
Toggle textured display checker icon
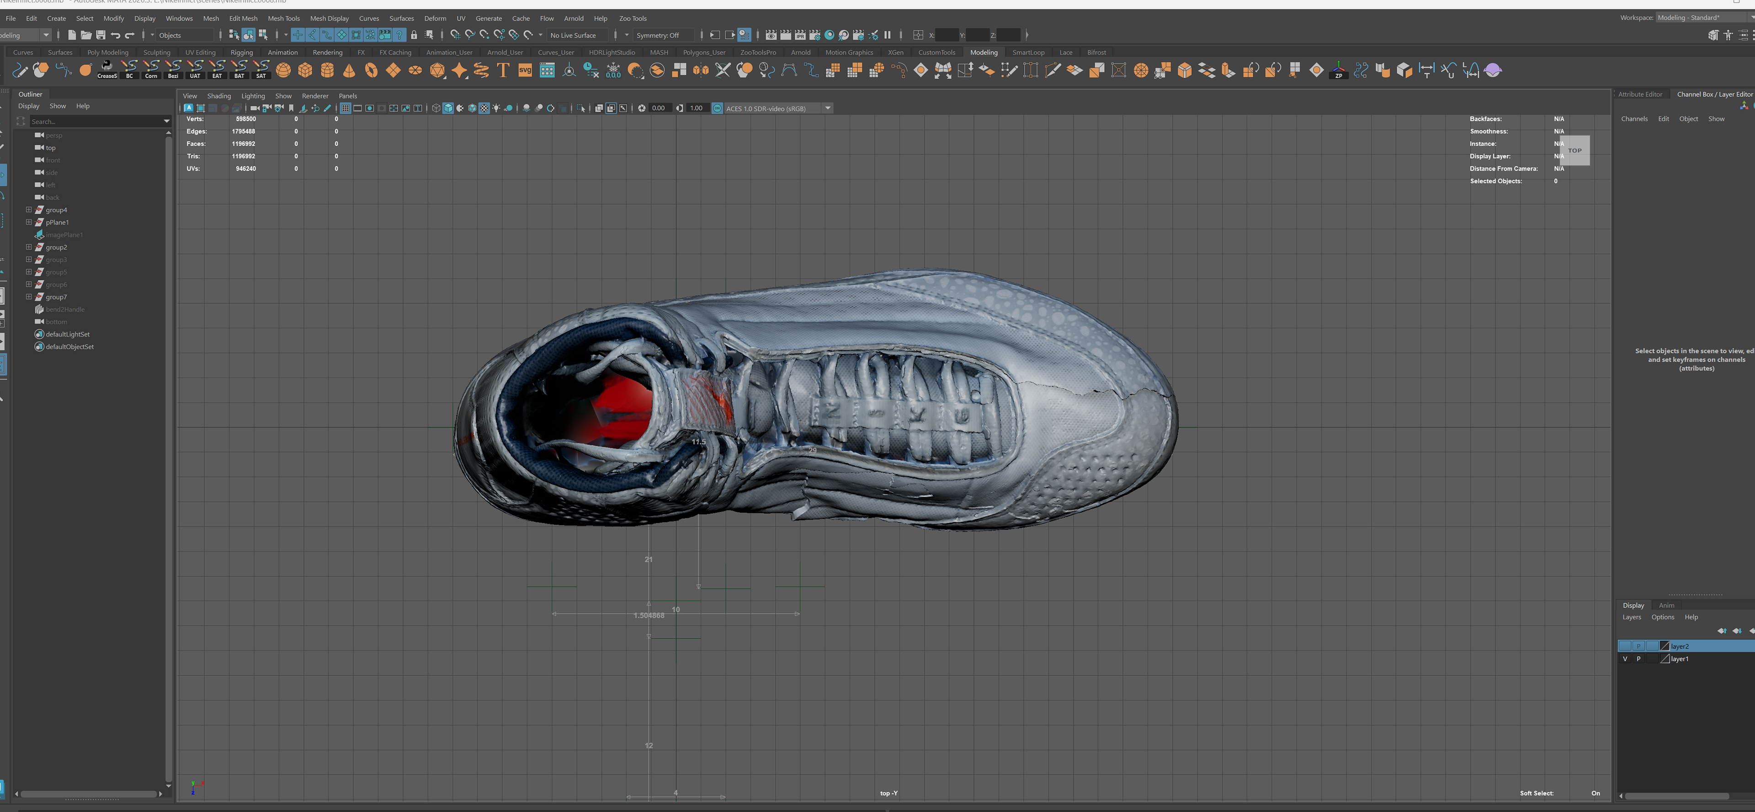(x=484, y=108)
